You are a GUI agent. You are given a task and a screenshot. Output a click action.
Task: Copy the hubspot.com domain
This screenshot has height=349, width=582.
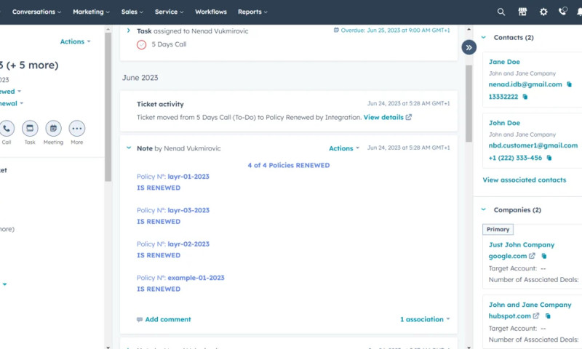548,316
